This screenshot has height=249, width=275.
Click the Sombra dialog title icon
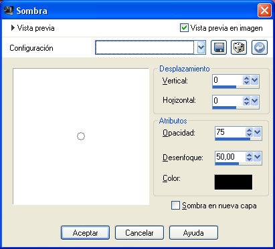click(9, 11)
